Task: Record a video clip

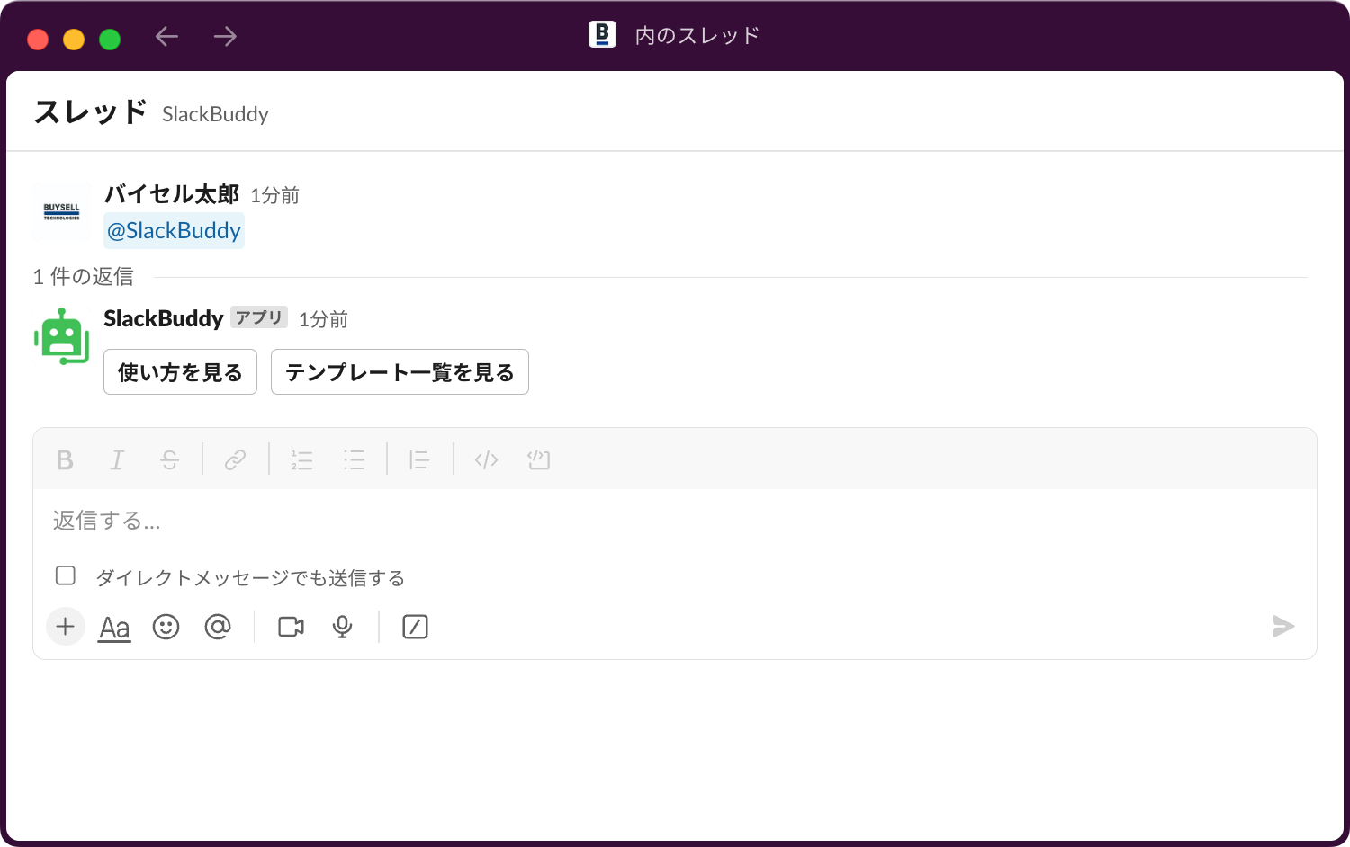Action: tap(291, 627)
